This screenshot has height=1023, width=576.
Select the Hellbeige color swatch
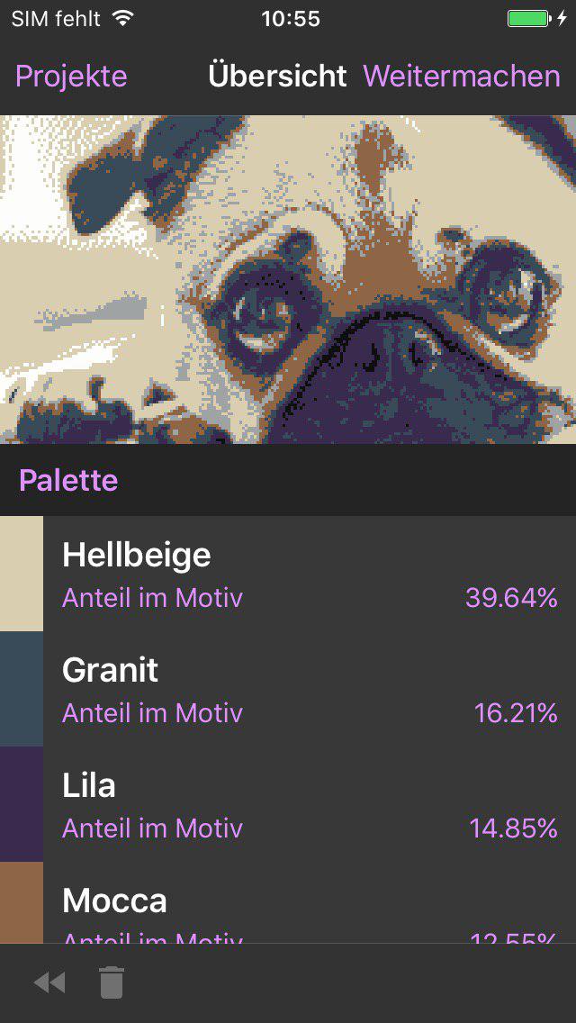tap(22, 574)
